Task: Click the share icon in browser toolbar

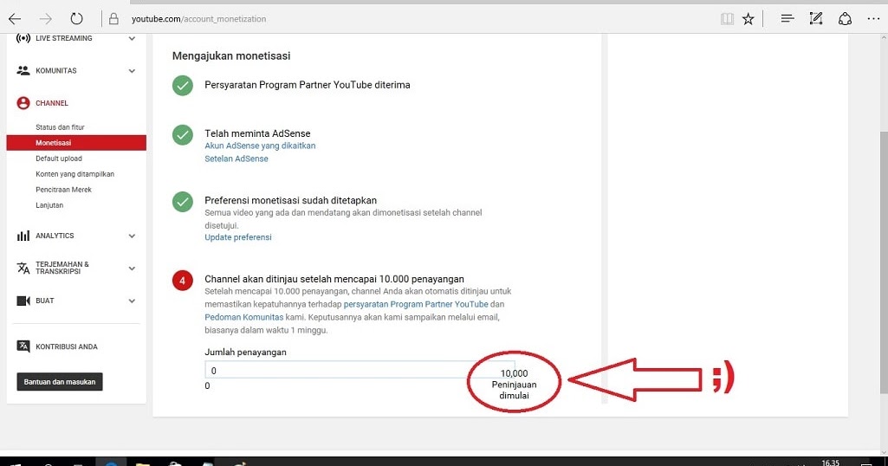Action: 845,19
